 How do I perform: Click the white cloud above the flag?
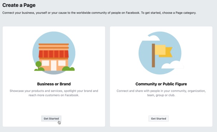tap(151, 38)
